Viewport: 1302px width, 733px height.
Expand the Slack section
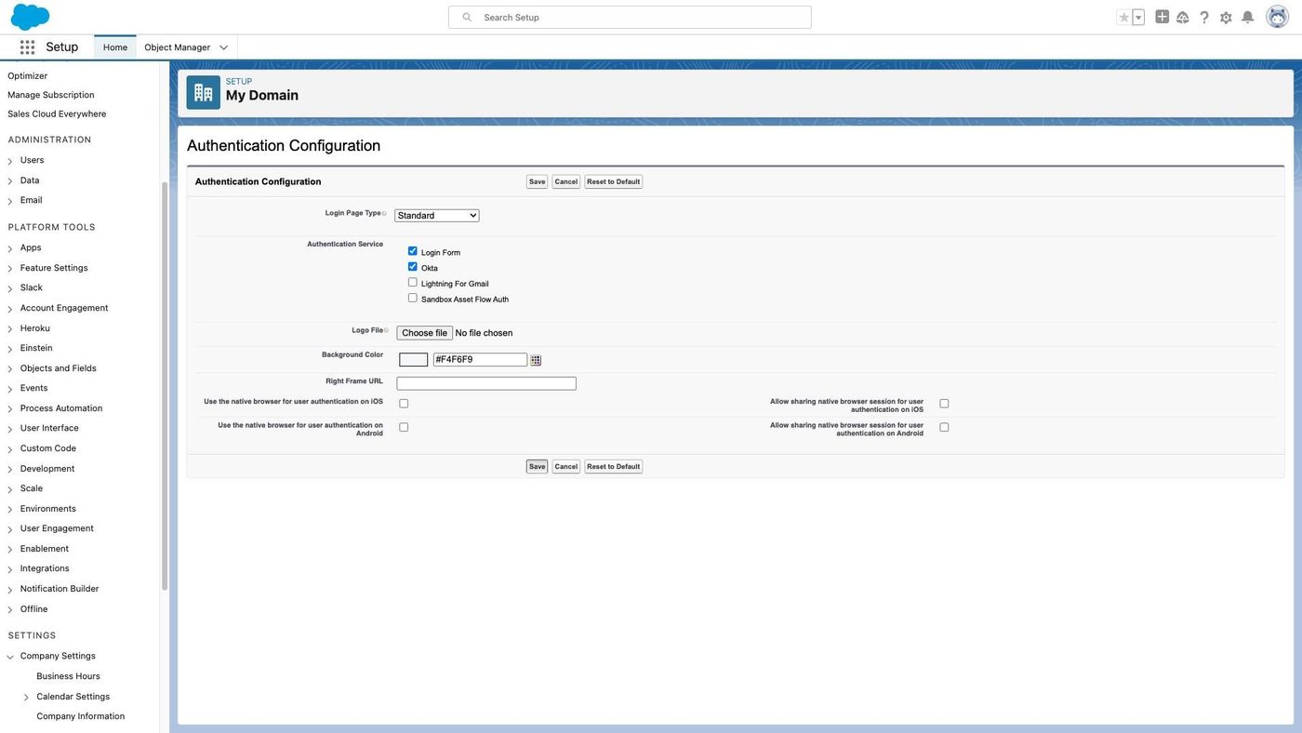pyautogui.click(x=10, y=288)
